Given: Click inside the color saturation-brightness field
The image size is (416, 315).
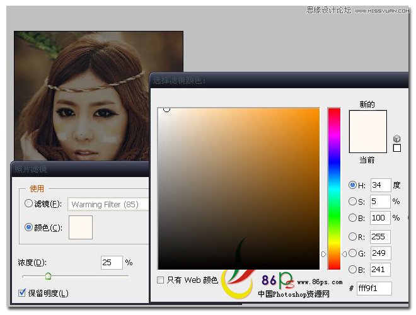Looking at the screenshot, I should click(238, 188).
